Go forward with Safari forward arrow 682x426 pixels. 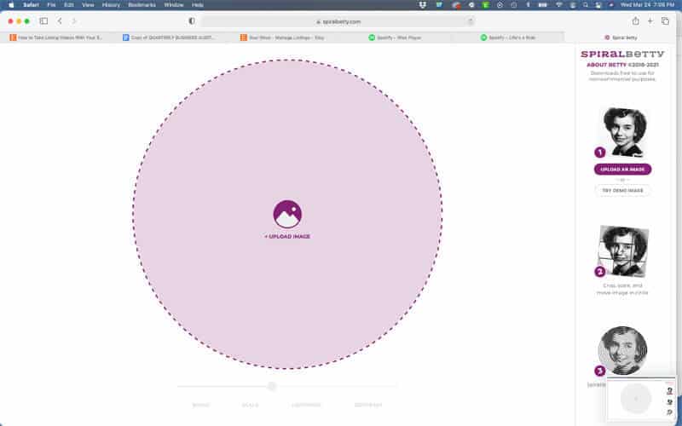pyautogui.click(x=74, y=20)
